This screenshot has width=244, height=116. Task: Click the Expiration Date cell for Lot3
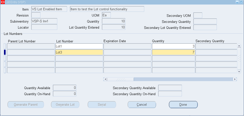point(127,52)
